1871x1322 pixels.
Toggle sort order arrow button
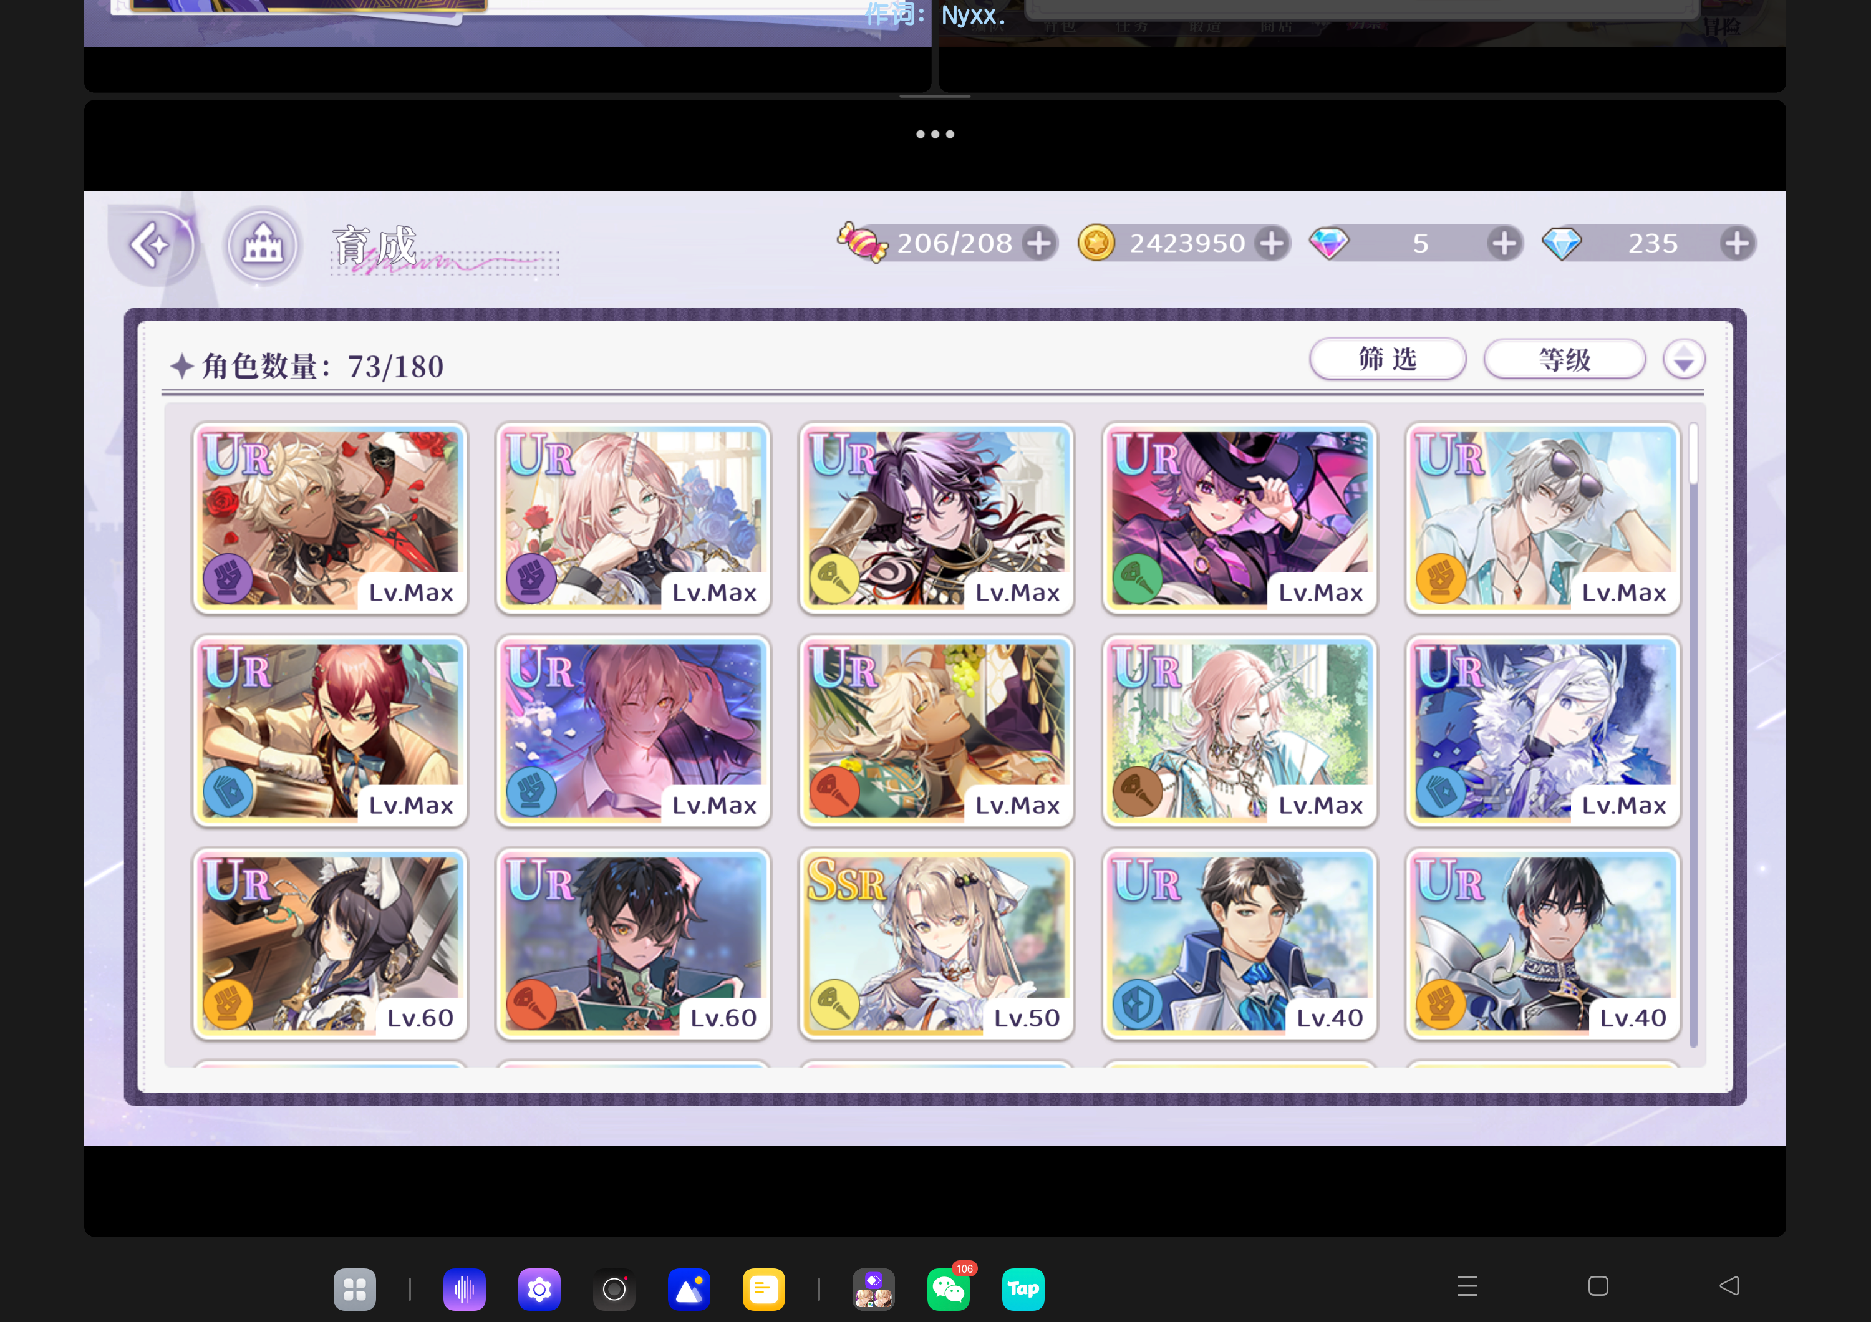(1683, 359)
